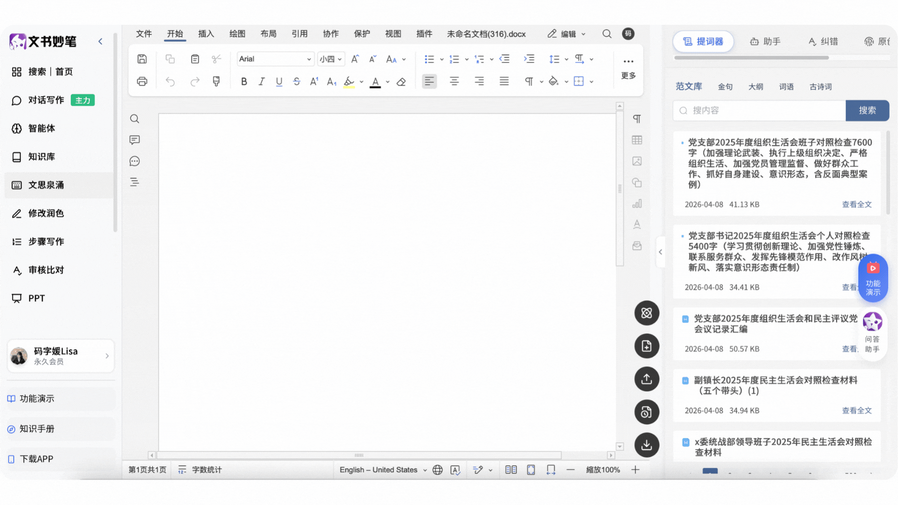The width and height of the screenshot is (898, 505).
Task: Click the Save document icon
Action: [142, 59]
